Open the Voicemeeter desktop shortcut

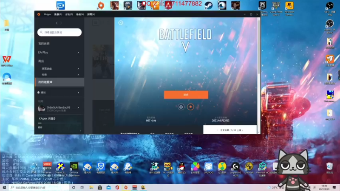(47, 168)
